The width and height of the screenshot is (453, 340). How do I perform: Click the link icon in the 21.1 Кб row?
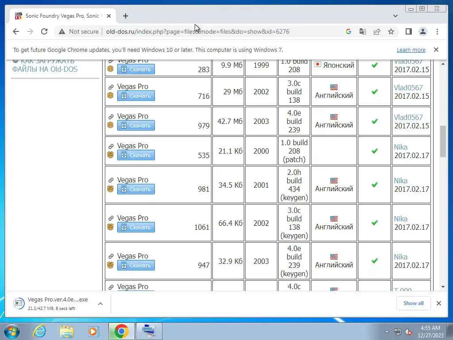[111, 146]
